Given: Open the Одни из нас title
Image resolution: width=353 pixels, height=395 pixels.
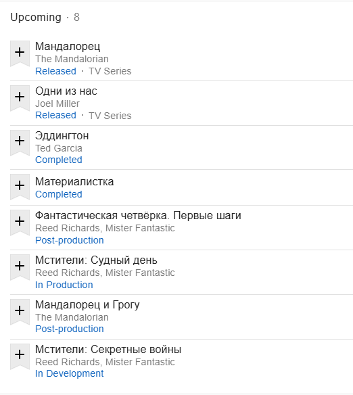Looking at the screenshot, I should point(66,91).
